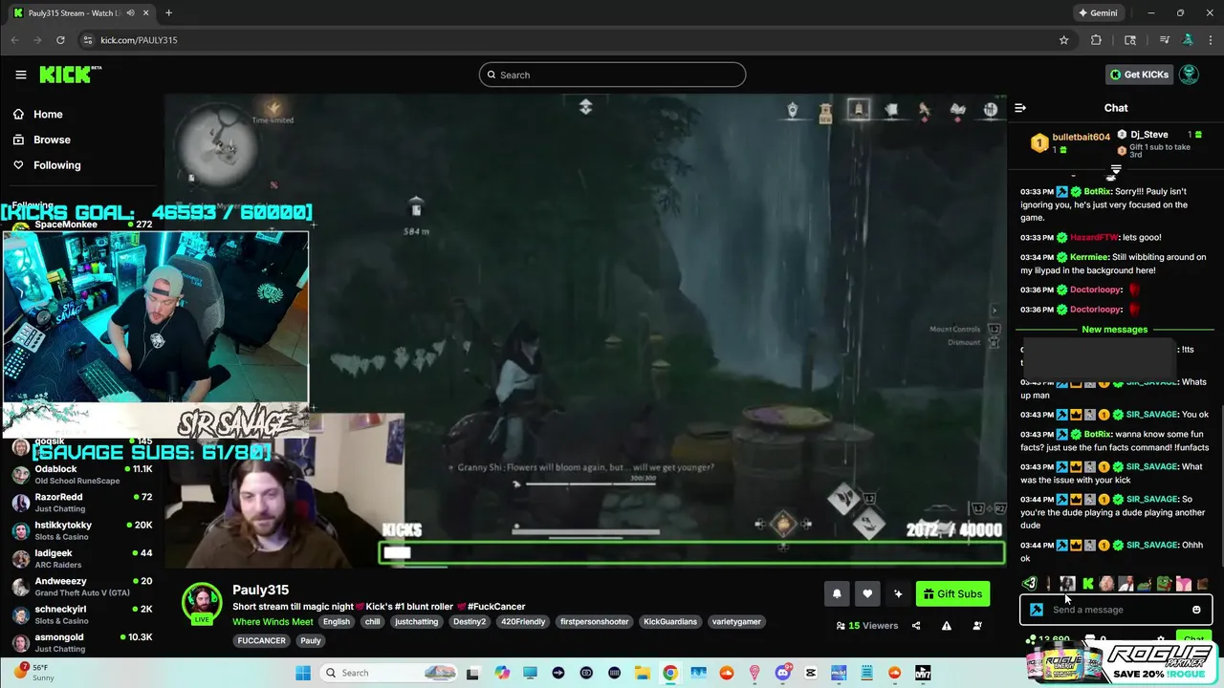The image size is (1224, 688).
Task: Open Gemini in Chrome
Action: click(1098, 13)
